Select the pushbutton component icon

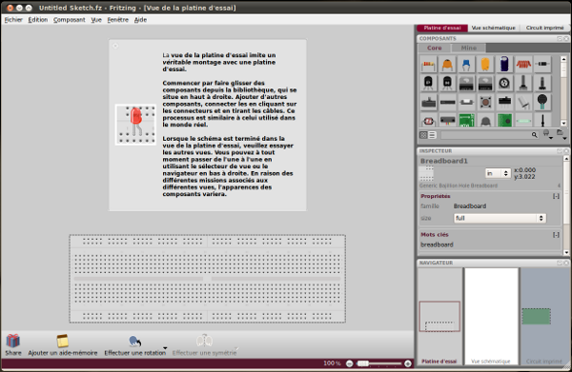click(x=485, y=103)
